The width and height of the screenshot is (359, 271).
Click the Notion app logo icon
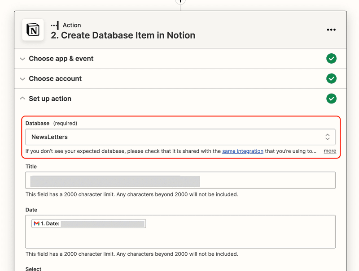[33, 30]
